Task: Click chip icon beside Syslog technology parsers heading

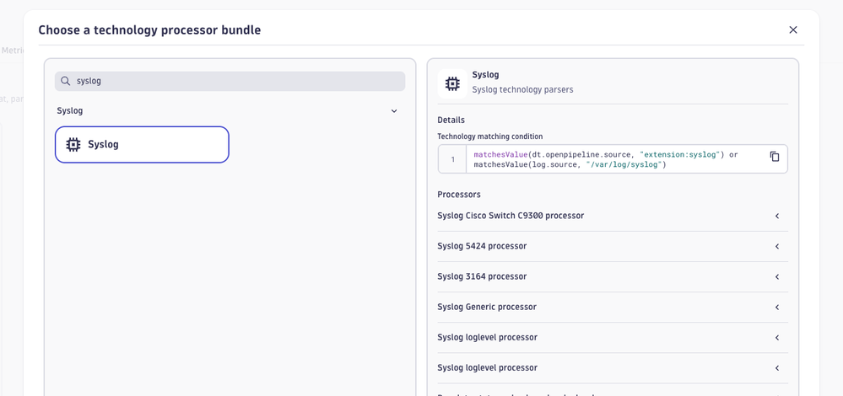Action: [x=452, y=83]
